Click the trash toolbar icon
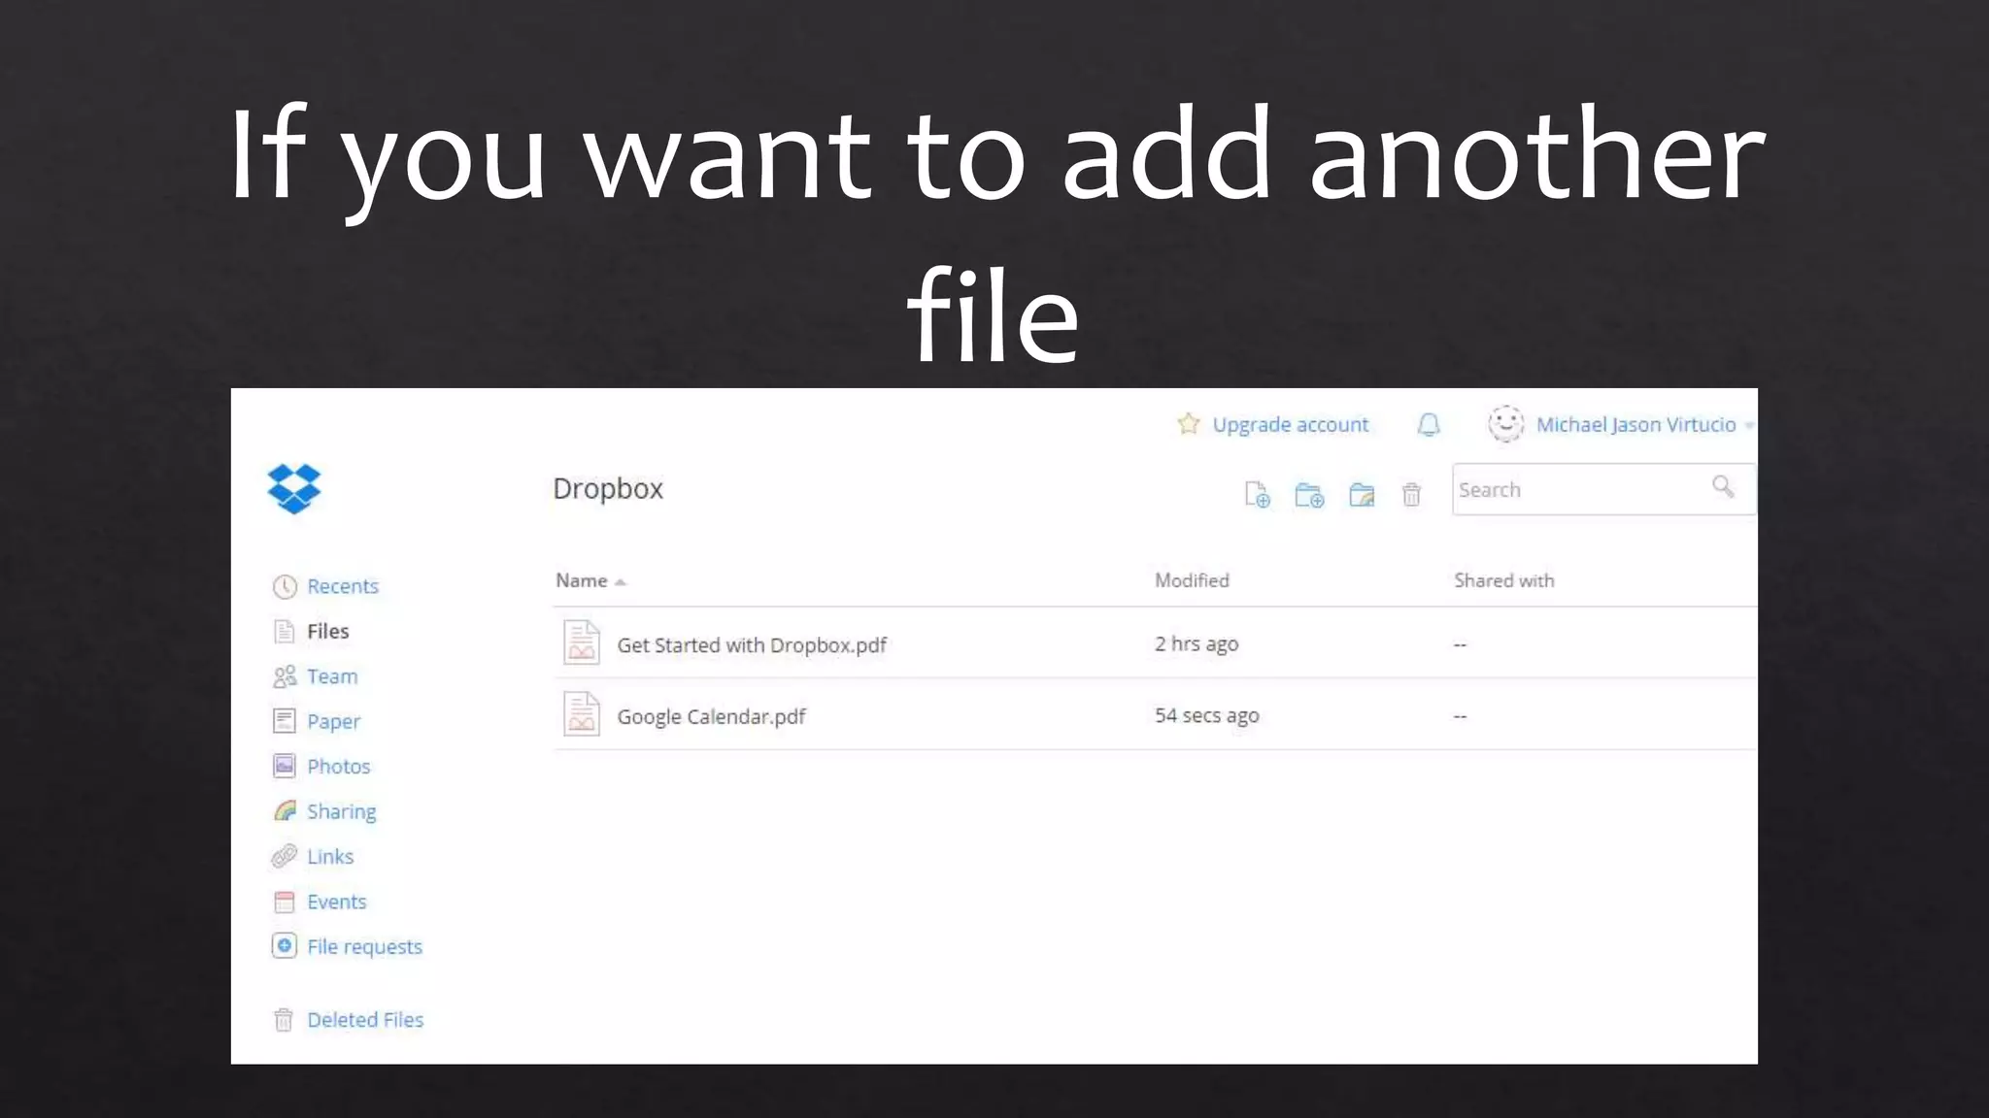 pyautogui.click(x=1411, y=495)
